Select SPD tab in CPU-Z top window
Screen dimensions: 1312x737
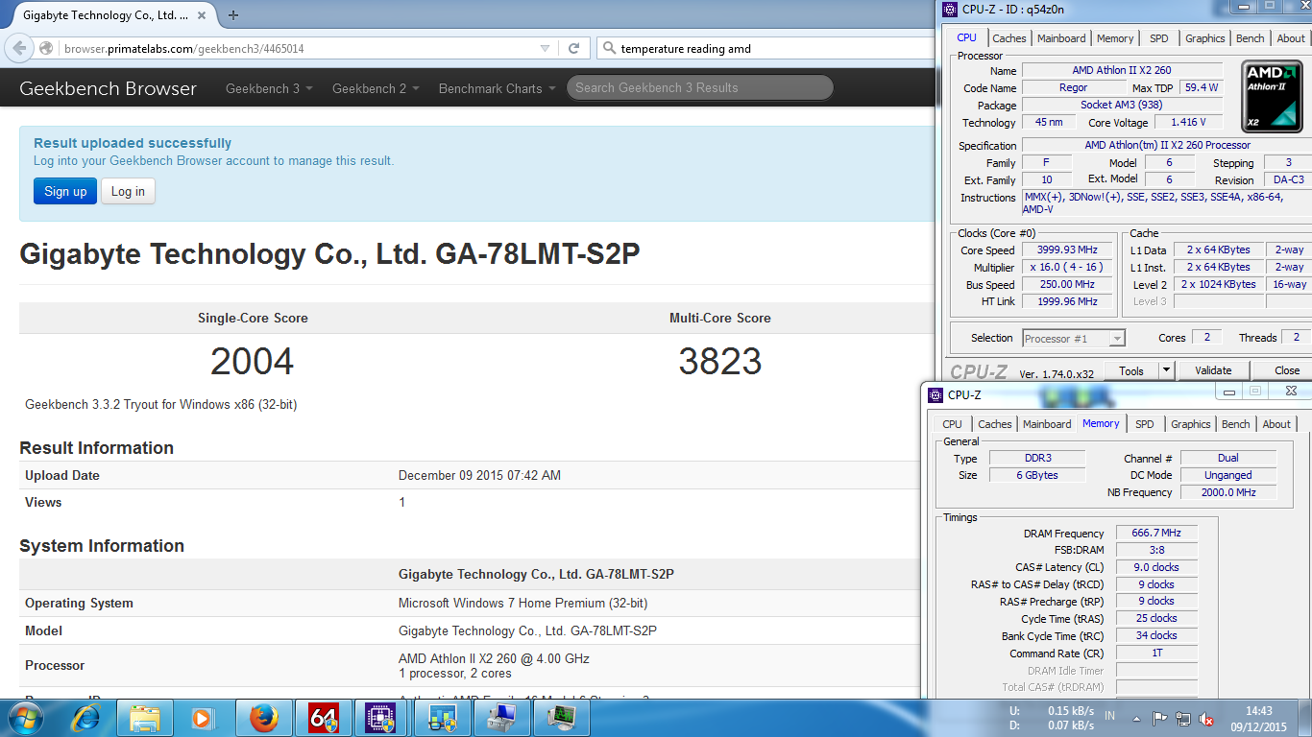[x=1159, y=38]
